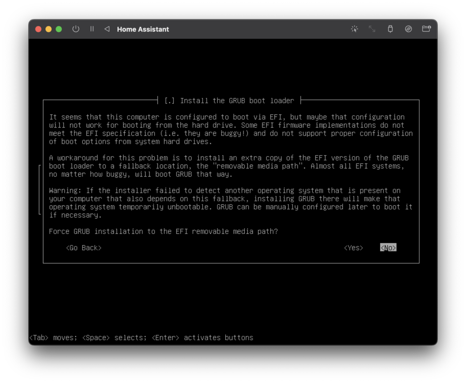The width and height of the screenshot is (466, 383).
Task: Select the <Go Back> button
Action: pyautogui.click(x=84, y=248)
